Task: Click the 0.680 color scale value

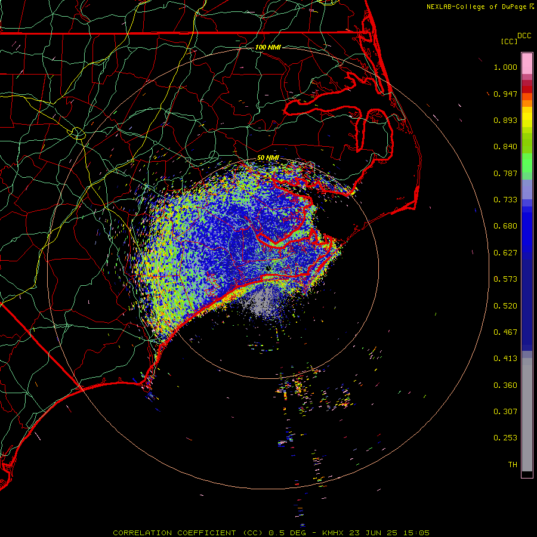Action: 505,226
